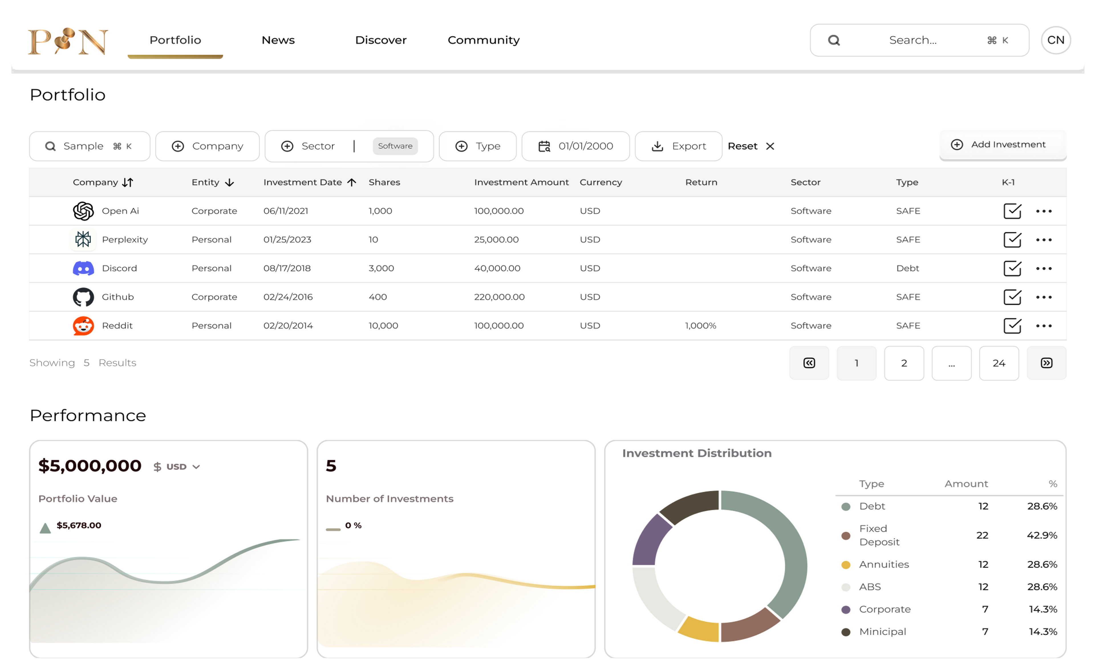This screenshot has height=669, width=1095.
Task: Clear filters with the Reset X icon
Action: (770, 146)
